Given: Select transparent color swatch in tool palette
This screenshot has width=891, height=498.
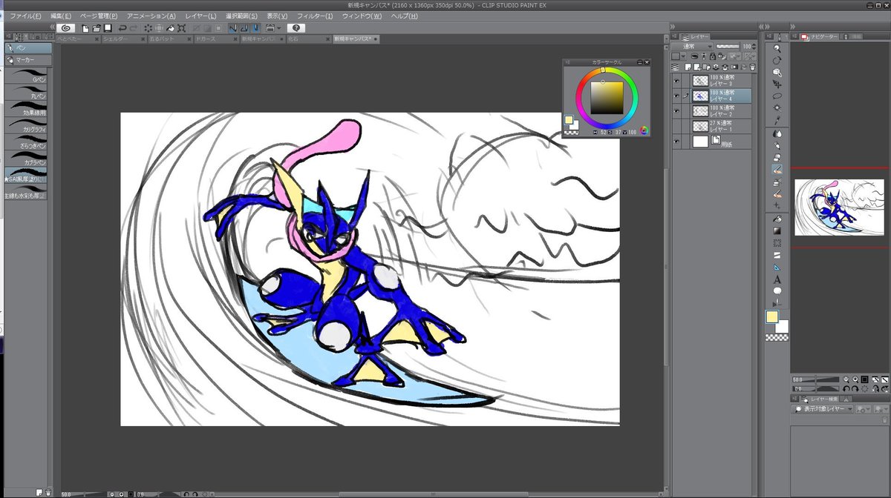Looking at the screenshot, I should pyautogui.click(x=777, y=337).
